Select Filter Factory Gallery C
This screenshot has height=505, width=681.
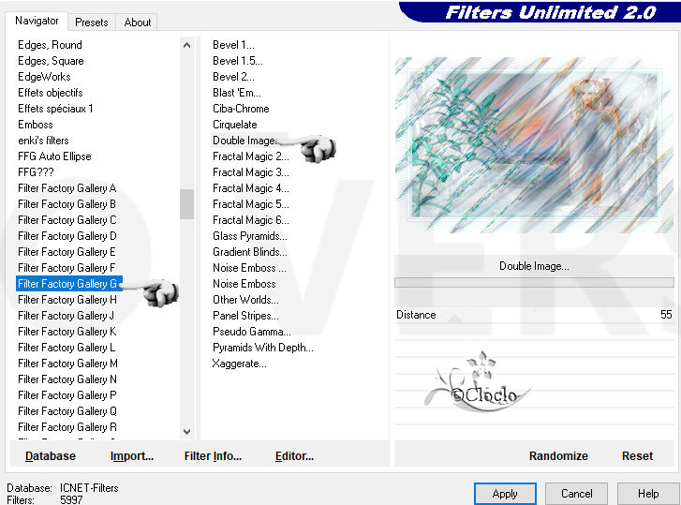coord(67,220)
